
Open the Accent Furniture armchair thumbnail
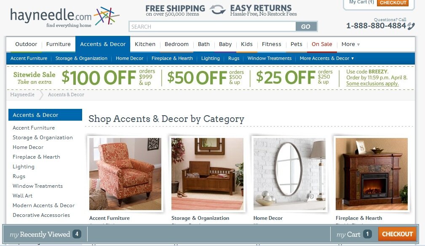[x=125, y=174]
